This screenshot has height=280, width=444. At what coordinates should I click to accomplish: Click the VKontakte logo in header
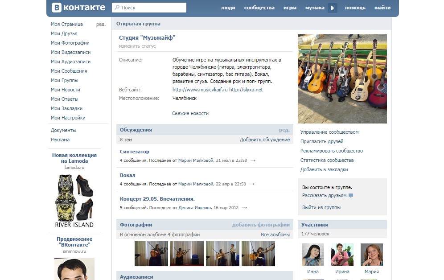78,8
